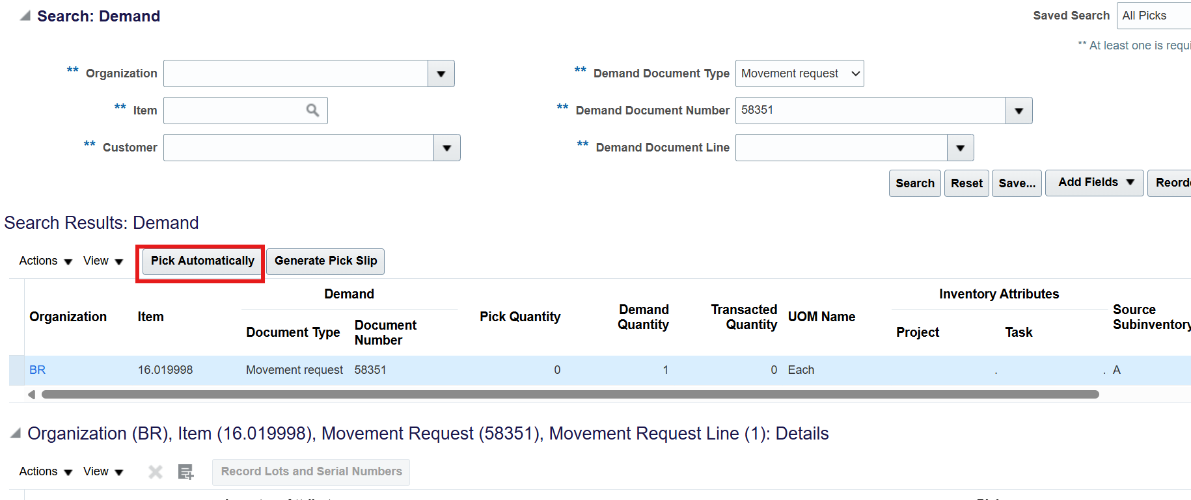The height and width of the screenshot is (500, 1191).
Task: Open the Organization dropdown arrow
Action: click(441, 74)
